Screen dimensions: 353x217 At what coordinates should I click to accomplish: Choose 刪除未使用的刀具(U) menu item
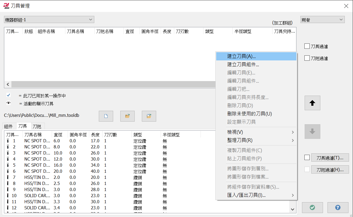point(256,114)
